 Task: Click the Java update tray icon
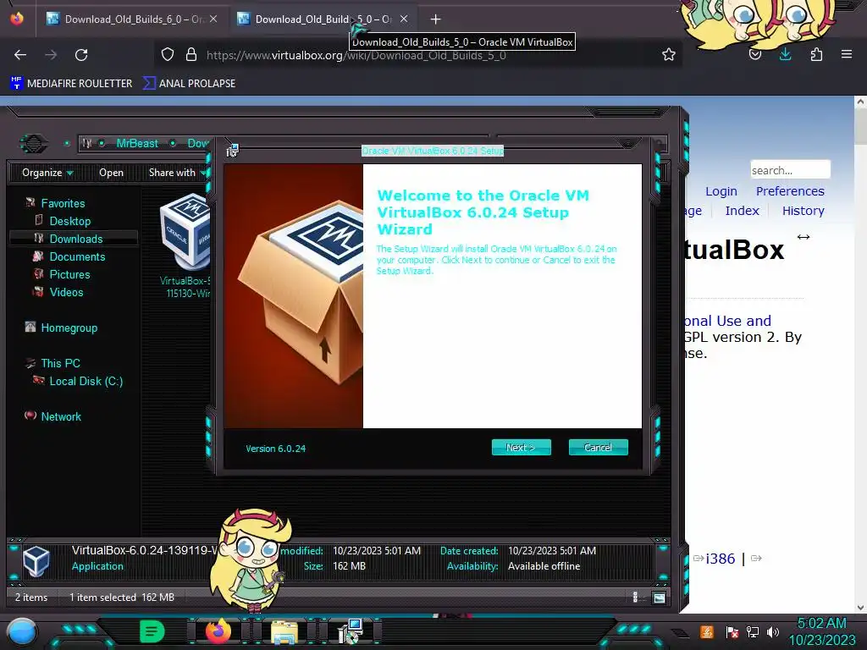[x=707, y=631]
